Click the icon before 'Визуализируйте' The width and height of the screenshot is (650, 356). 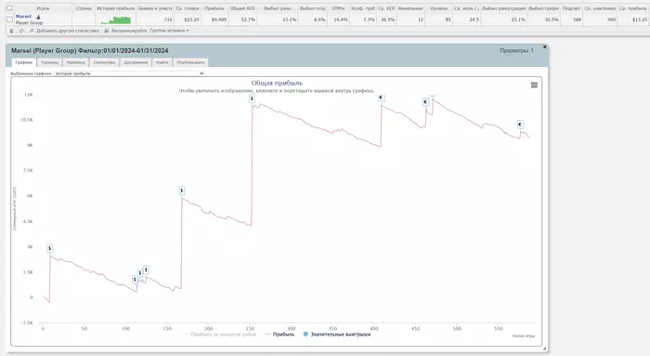click(x=107, y=31)
